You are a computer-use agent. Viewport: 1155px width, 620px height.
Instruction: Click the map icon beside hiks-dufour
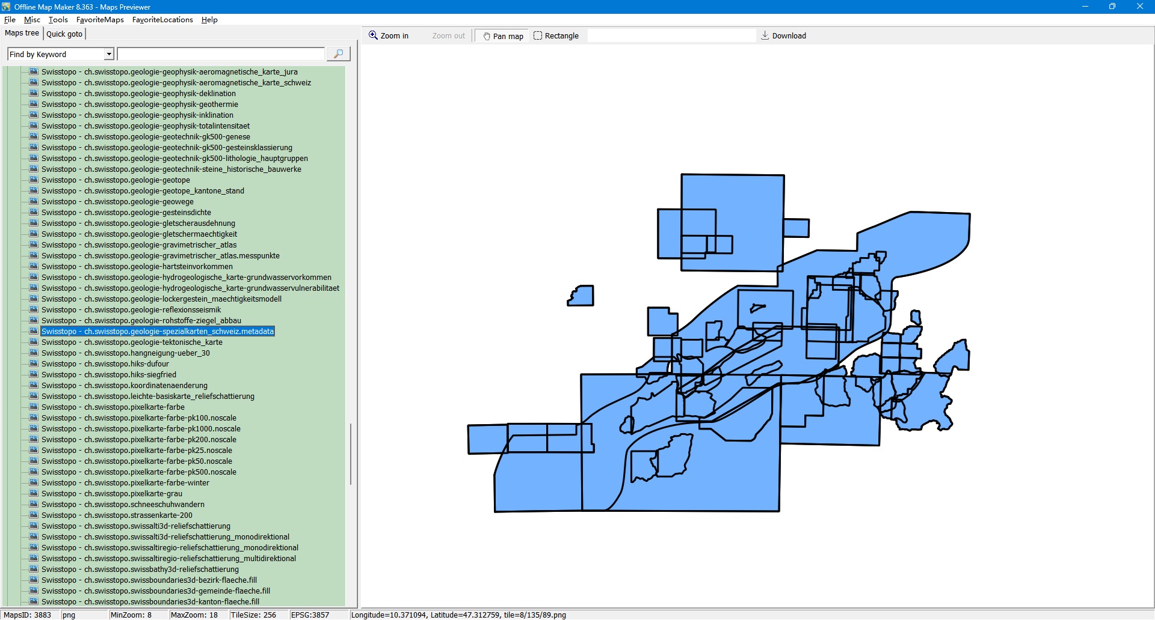point(34,364)
